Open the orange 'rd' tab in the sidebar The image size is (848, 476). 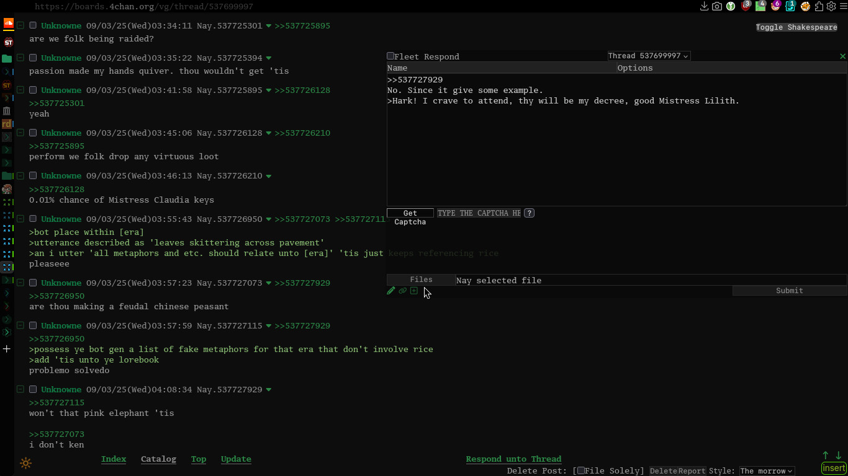[7, 124]
